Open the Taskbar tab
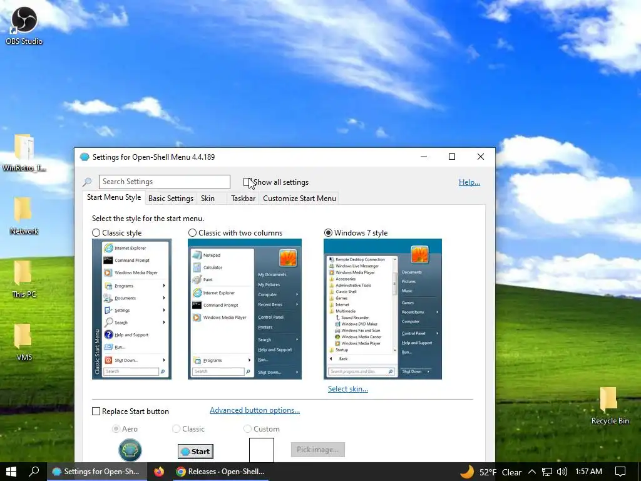 pyautogui.click(x=243, y=199)
